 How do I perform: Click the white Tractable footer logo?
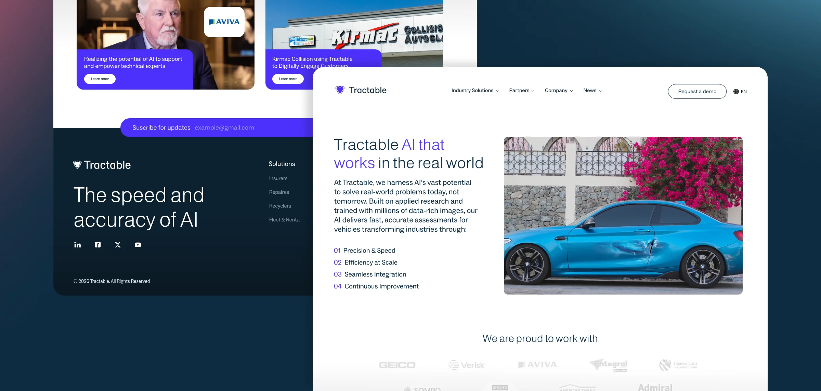tap(102, 165)
